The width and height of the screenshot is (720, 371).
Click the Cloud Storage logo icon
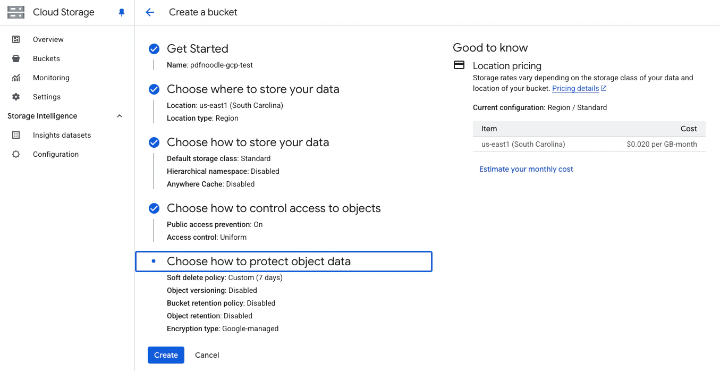tap(16, 12)
